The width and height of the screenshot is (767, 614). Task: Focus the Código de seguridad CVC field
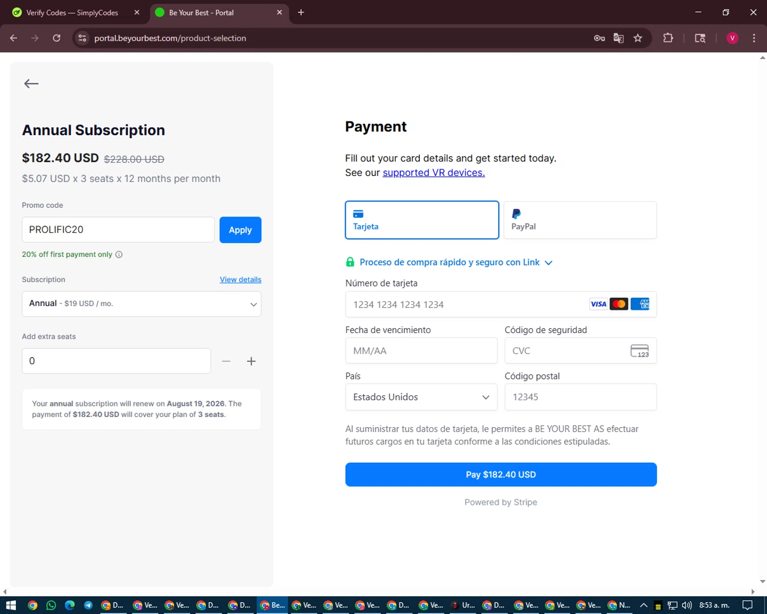(580, 350)
